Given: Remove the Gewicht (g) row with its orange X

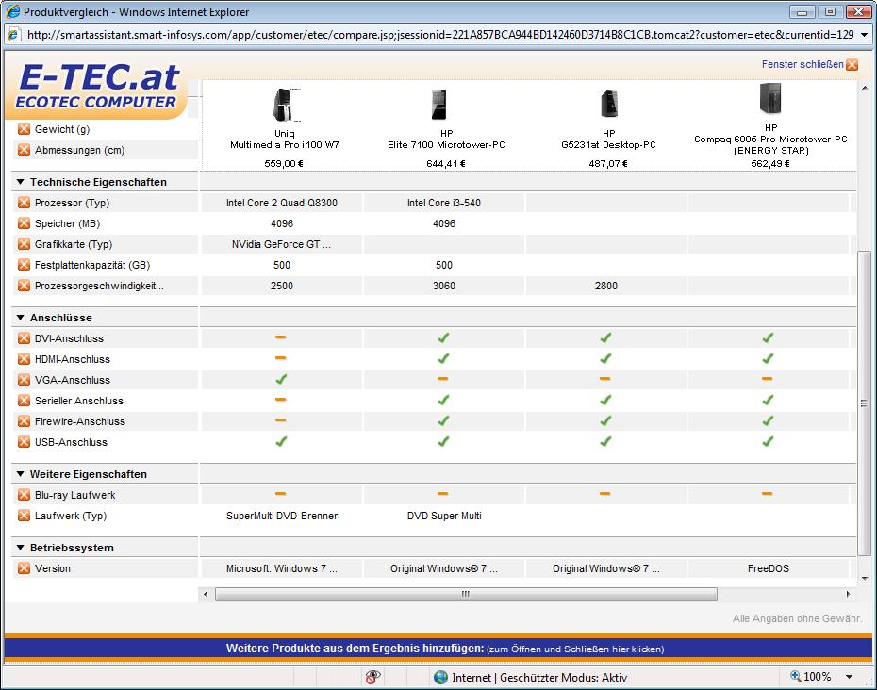Looking at the screenshot, I should click(24, 129).
